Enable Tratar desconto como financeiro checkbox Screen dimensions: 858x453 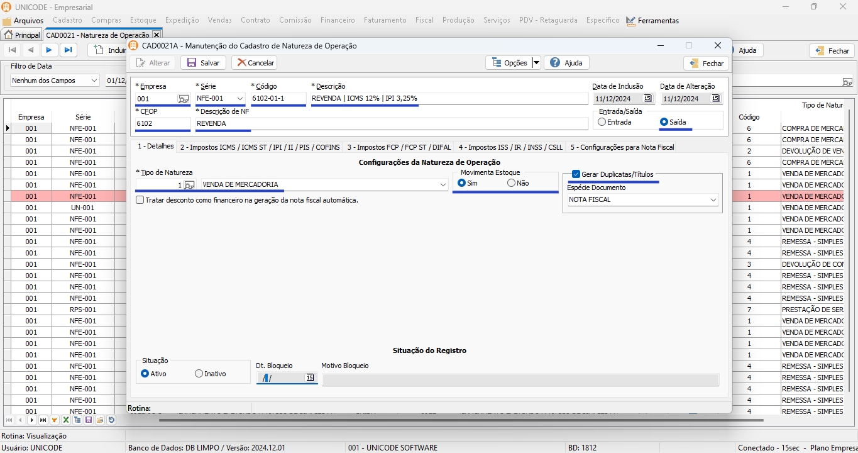[140, 200]
